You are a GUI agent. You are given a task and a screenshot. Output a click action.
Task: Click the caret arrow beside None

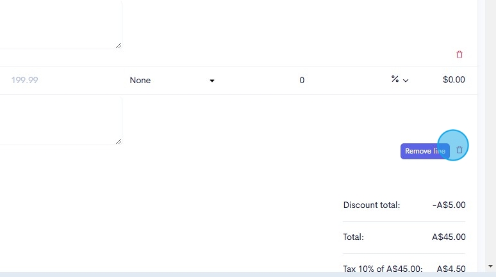(212, 81)
